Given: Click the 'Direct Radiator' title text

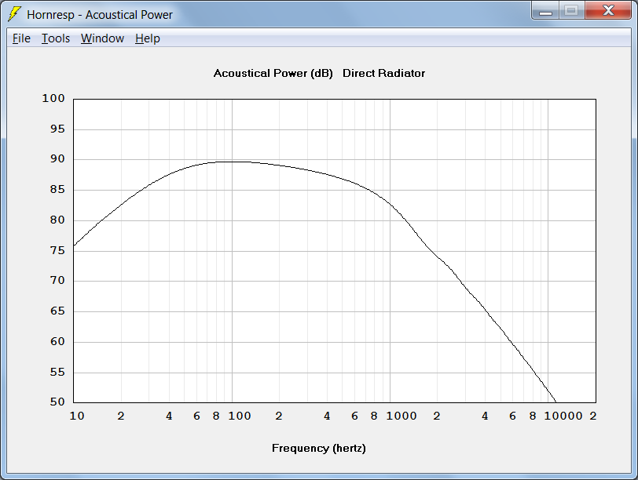Looking at the screenshot, I should 383,74.
